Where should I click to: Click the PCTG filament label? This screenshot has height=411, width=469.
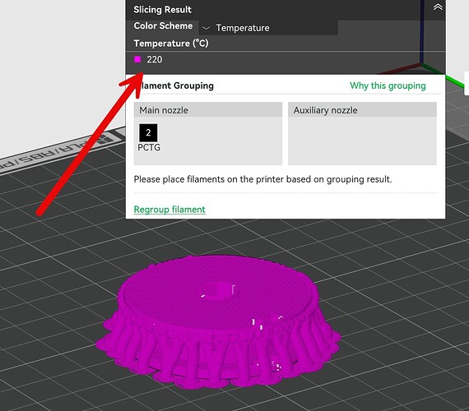pos(149,147)
